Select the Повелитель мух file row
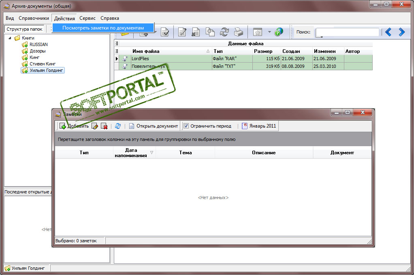The height and width of the screenshot is (275, 414). (x=243, y=66)
